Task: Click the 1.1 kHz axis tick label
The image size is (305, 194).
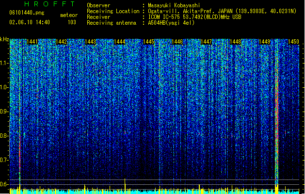Action: point(4,64)
